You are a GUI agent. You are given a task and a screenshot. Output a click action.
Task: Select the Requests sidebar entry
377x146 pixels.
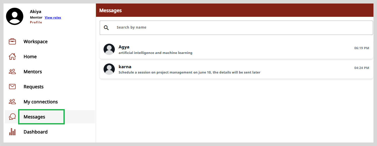coord(33,87)
